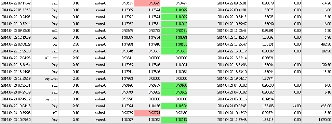Click the open time 2014.04.22 07:17:42

tap(16, 3)
